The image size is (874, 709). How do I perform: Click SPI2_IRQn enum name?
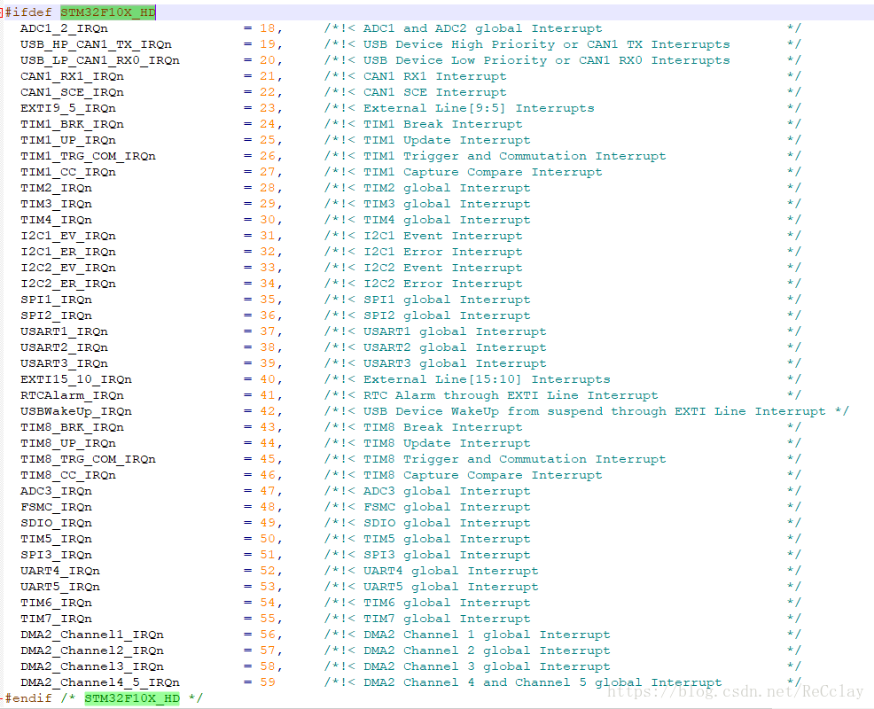(x=57, y=316)
